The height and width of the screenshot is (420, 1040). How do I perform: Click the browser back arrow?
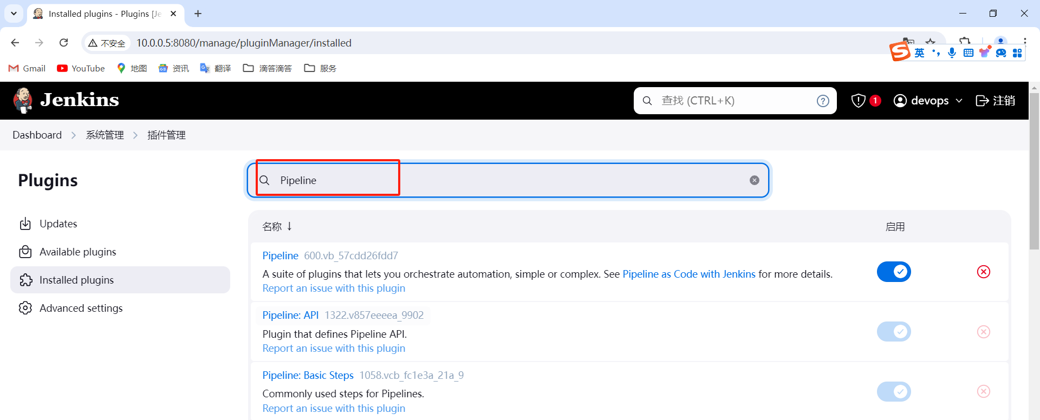coord(15,43)
